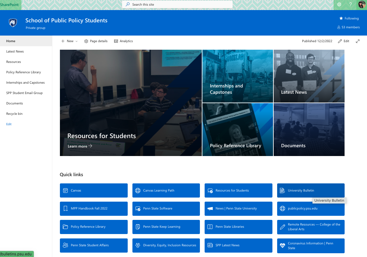Open the Policy Reference Library image tile

pos(237,130)
